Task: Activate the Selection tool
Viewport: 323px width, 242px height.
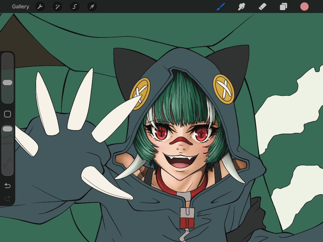Action: [x=75, y=7]
